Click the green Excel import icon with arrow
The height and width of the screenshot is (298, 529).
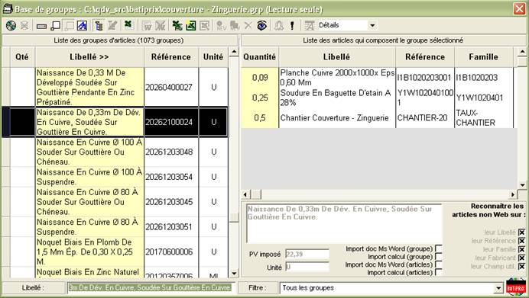[177, 26]
